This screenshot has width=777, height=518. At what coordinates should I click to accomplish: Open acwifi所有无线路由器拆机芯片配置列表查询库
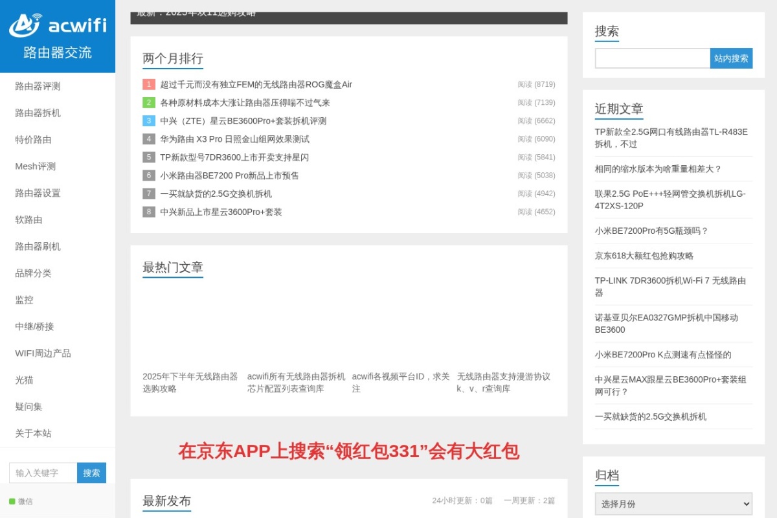point(296,382)
